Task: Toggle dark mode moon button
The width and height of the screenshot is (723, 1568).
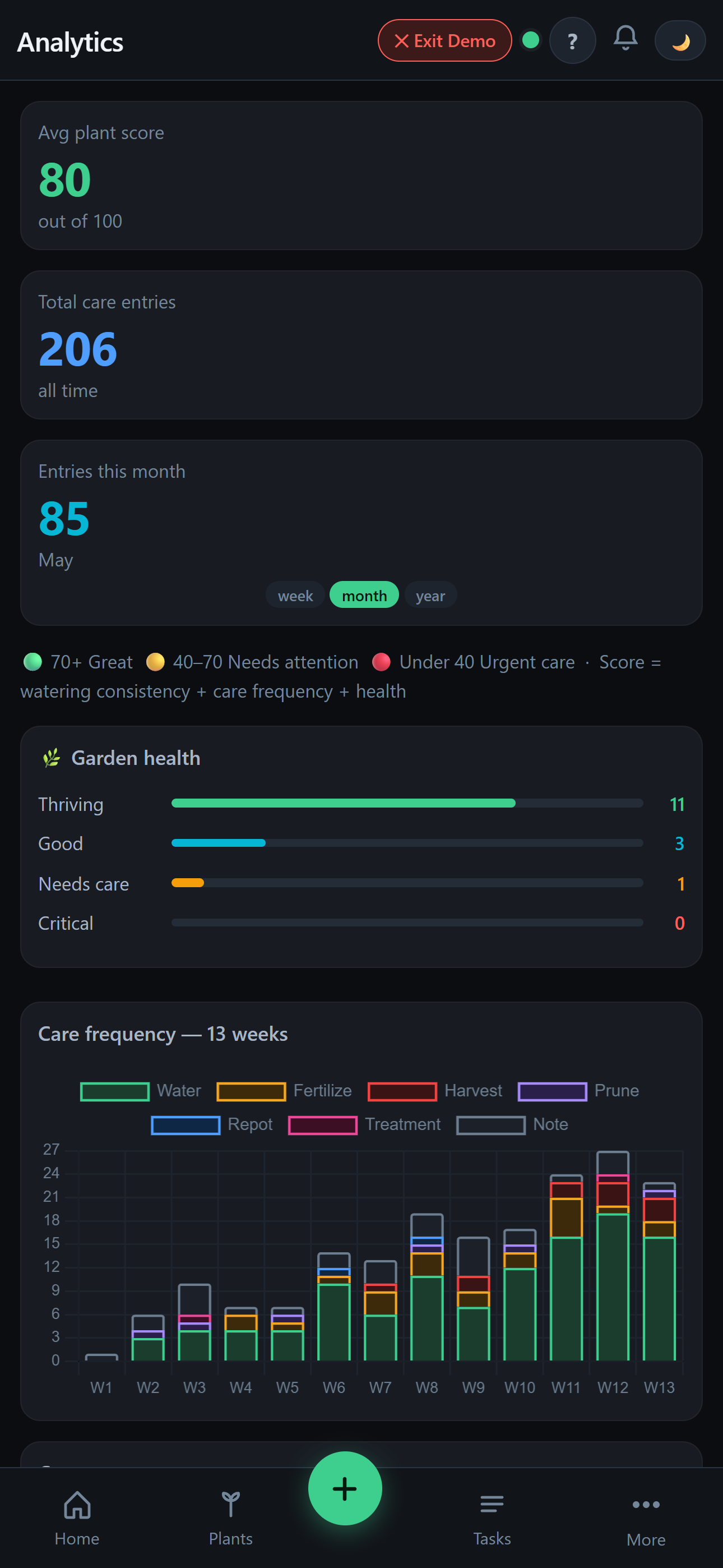Action: pyautogui.click(x=680, y=41)
